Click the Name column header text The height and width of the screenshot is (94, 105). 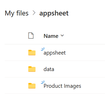click(51, 36)
